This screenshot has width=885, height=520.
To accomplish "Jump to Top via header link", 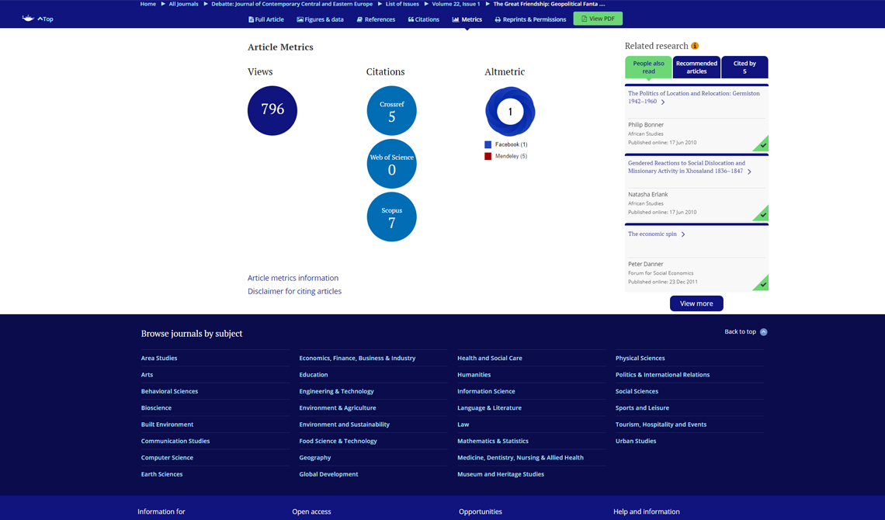I will point(45,19).
